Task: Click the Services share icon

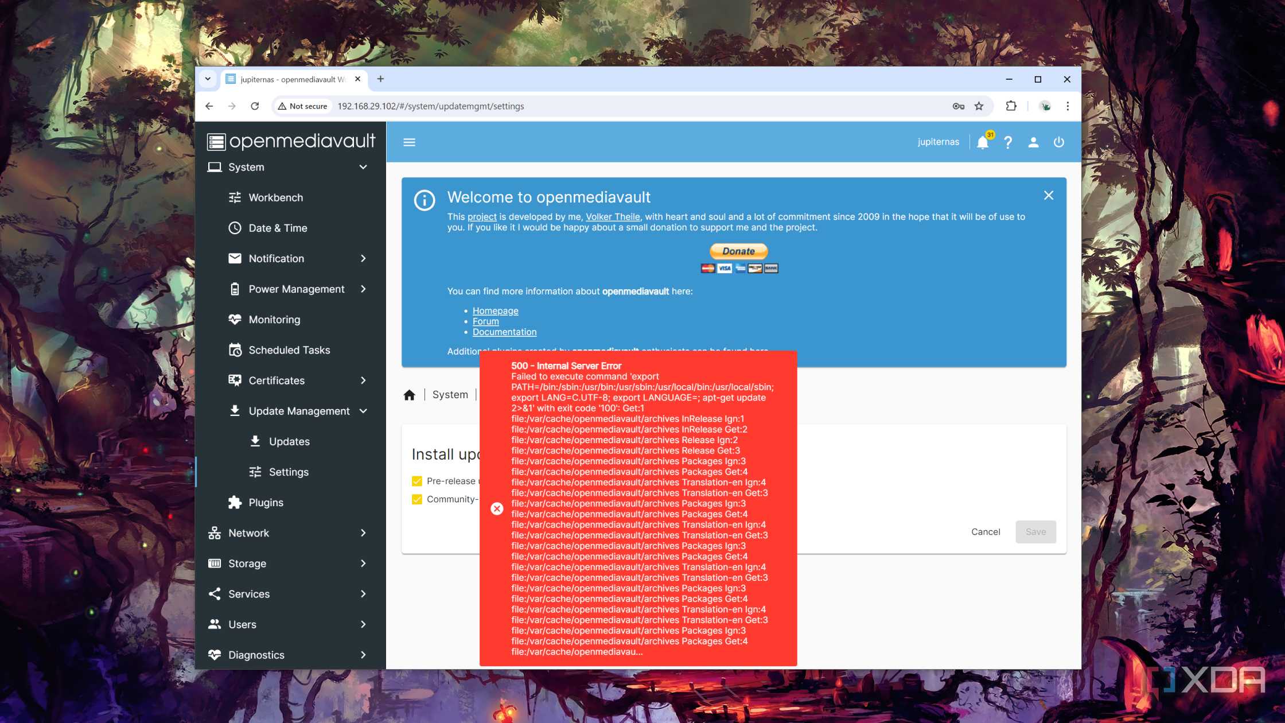Action: (215, 594)
